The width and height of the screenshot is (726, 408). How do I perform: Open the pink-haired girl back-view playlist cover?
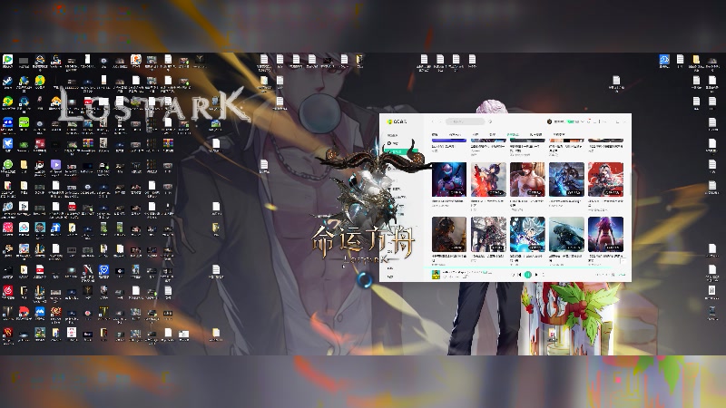(605, 234)
